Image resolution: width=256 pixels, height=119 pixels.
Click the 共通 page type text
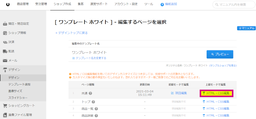point(85,93)
